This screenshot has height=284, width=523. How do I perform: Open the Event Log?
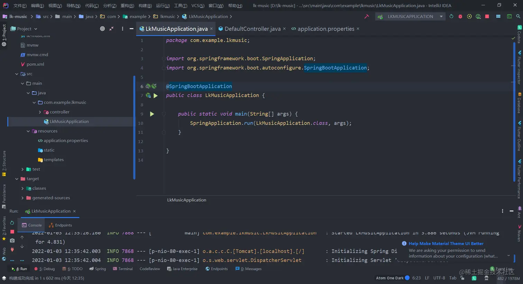[502, 269]
